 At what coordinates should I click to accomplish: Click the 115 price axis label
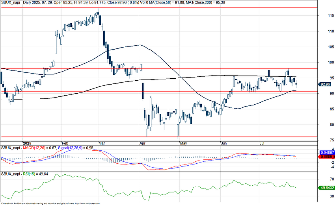(331, 16)
